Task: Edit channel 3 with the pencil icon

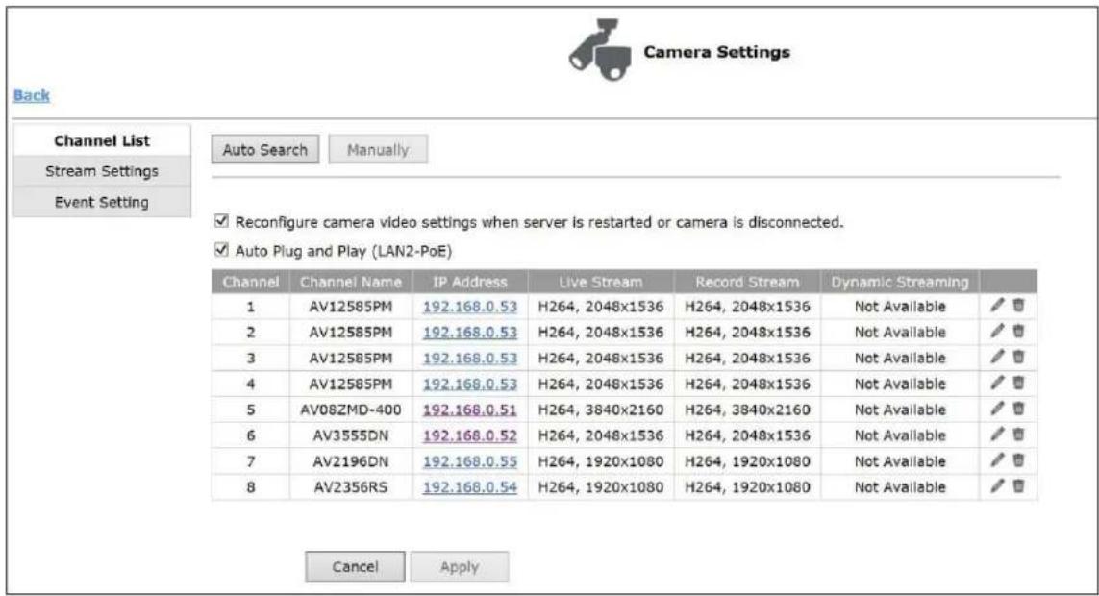Action: (997, 358)
